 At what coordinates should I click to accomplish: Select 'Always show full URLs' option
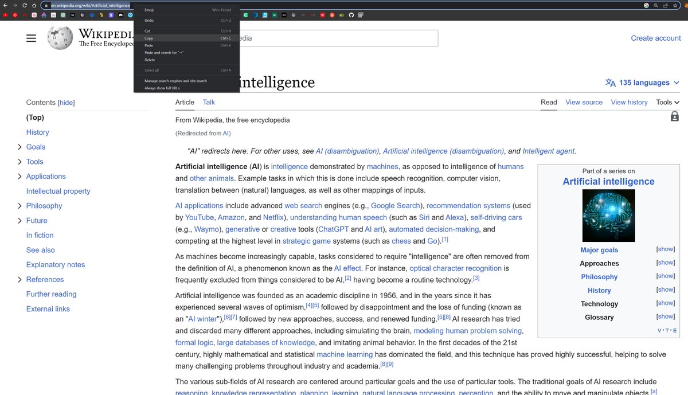186,88
